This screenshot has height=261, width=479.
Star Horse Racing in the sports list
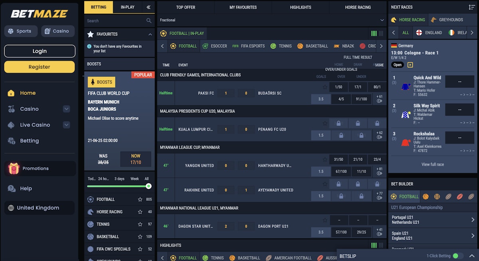coord(140,212)
